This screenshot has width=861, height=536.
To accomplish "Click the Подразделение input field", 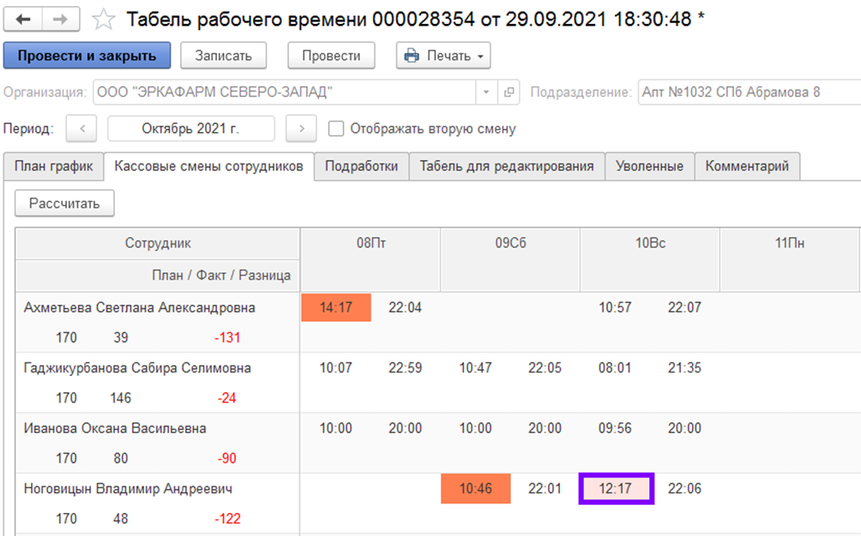I will click(x=746, y=92).
